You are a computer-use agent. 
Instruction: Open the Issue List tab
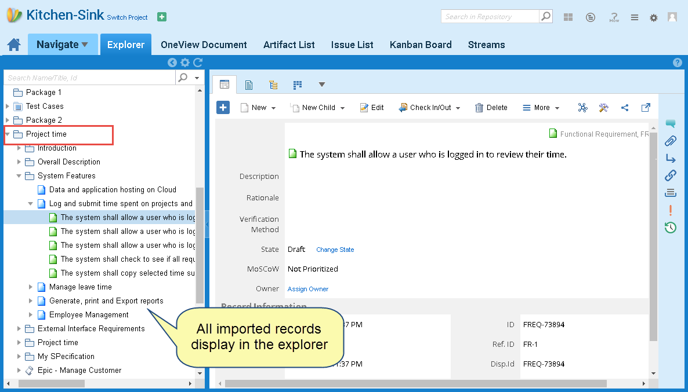click(x=352, y=45)
